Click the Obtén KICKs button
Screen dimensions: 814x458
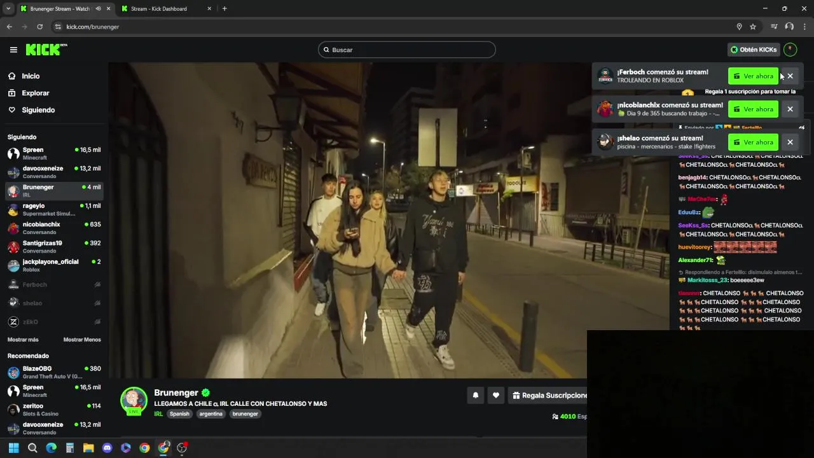754,50
